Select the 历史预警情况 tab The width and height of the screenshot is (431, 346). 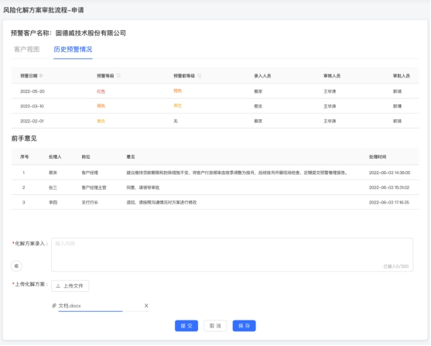click(73, 50)
